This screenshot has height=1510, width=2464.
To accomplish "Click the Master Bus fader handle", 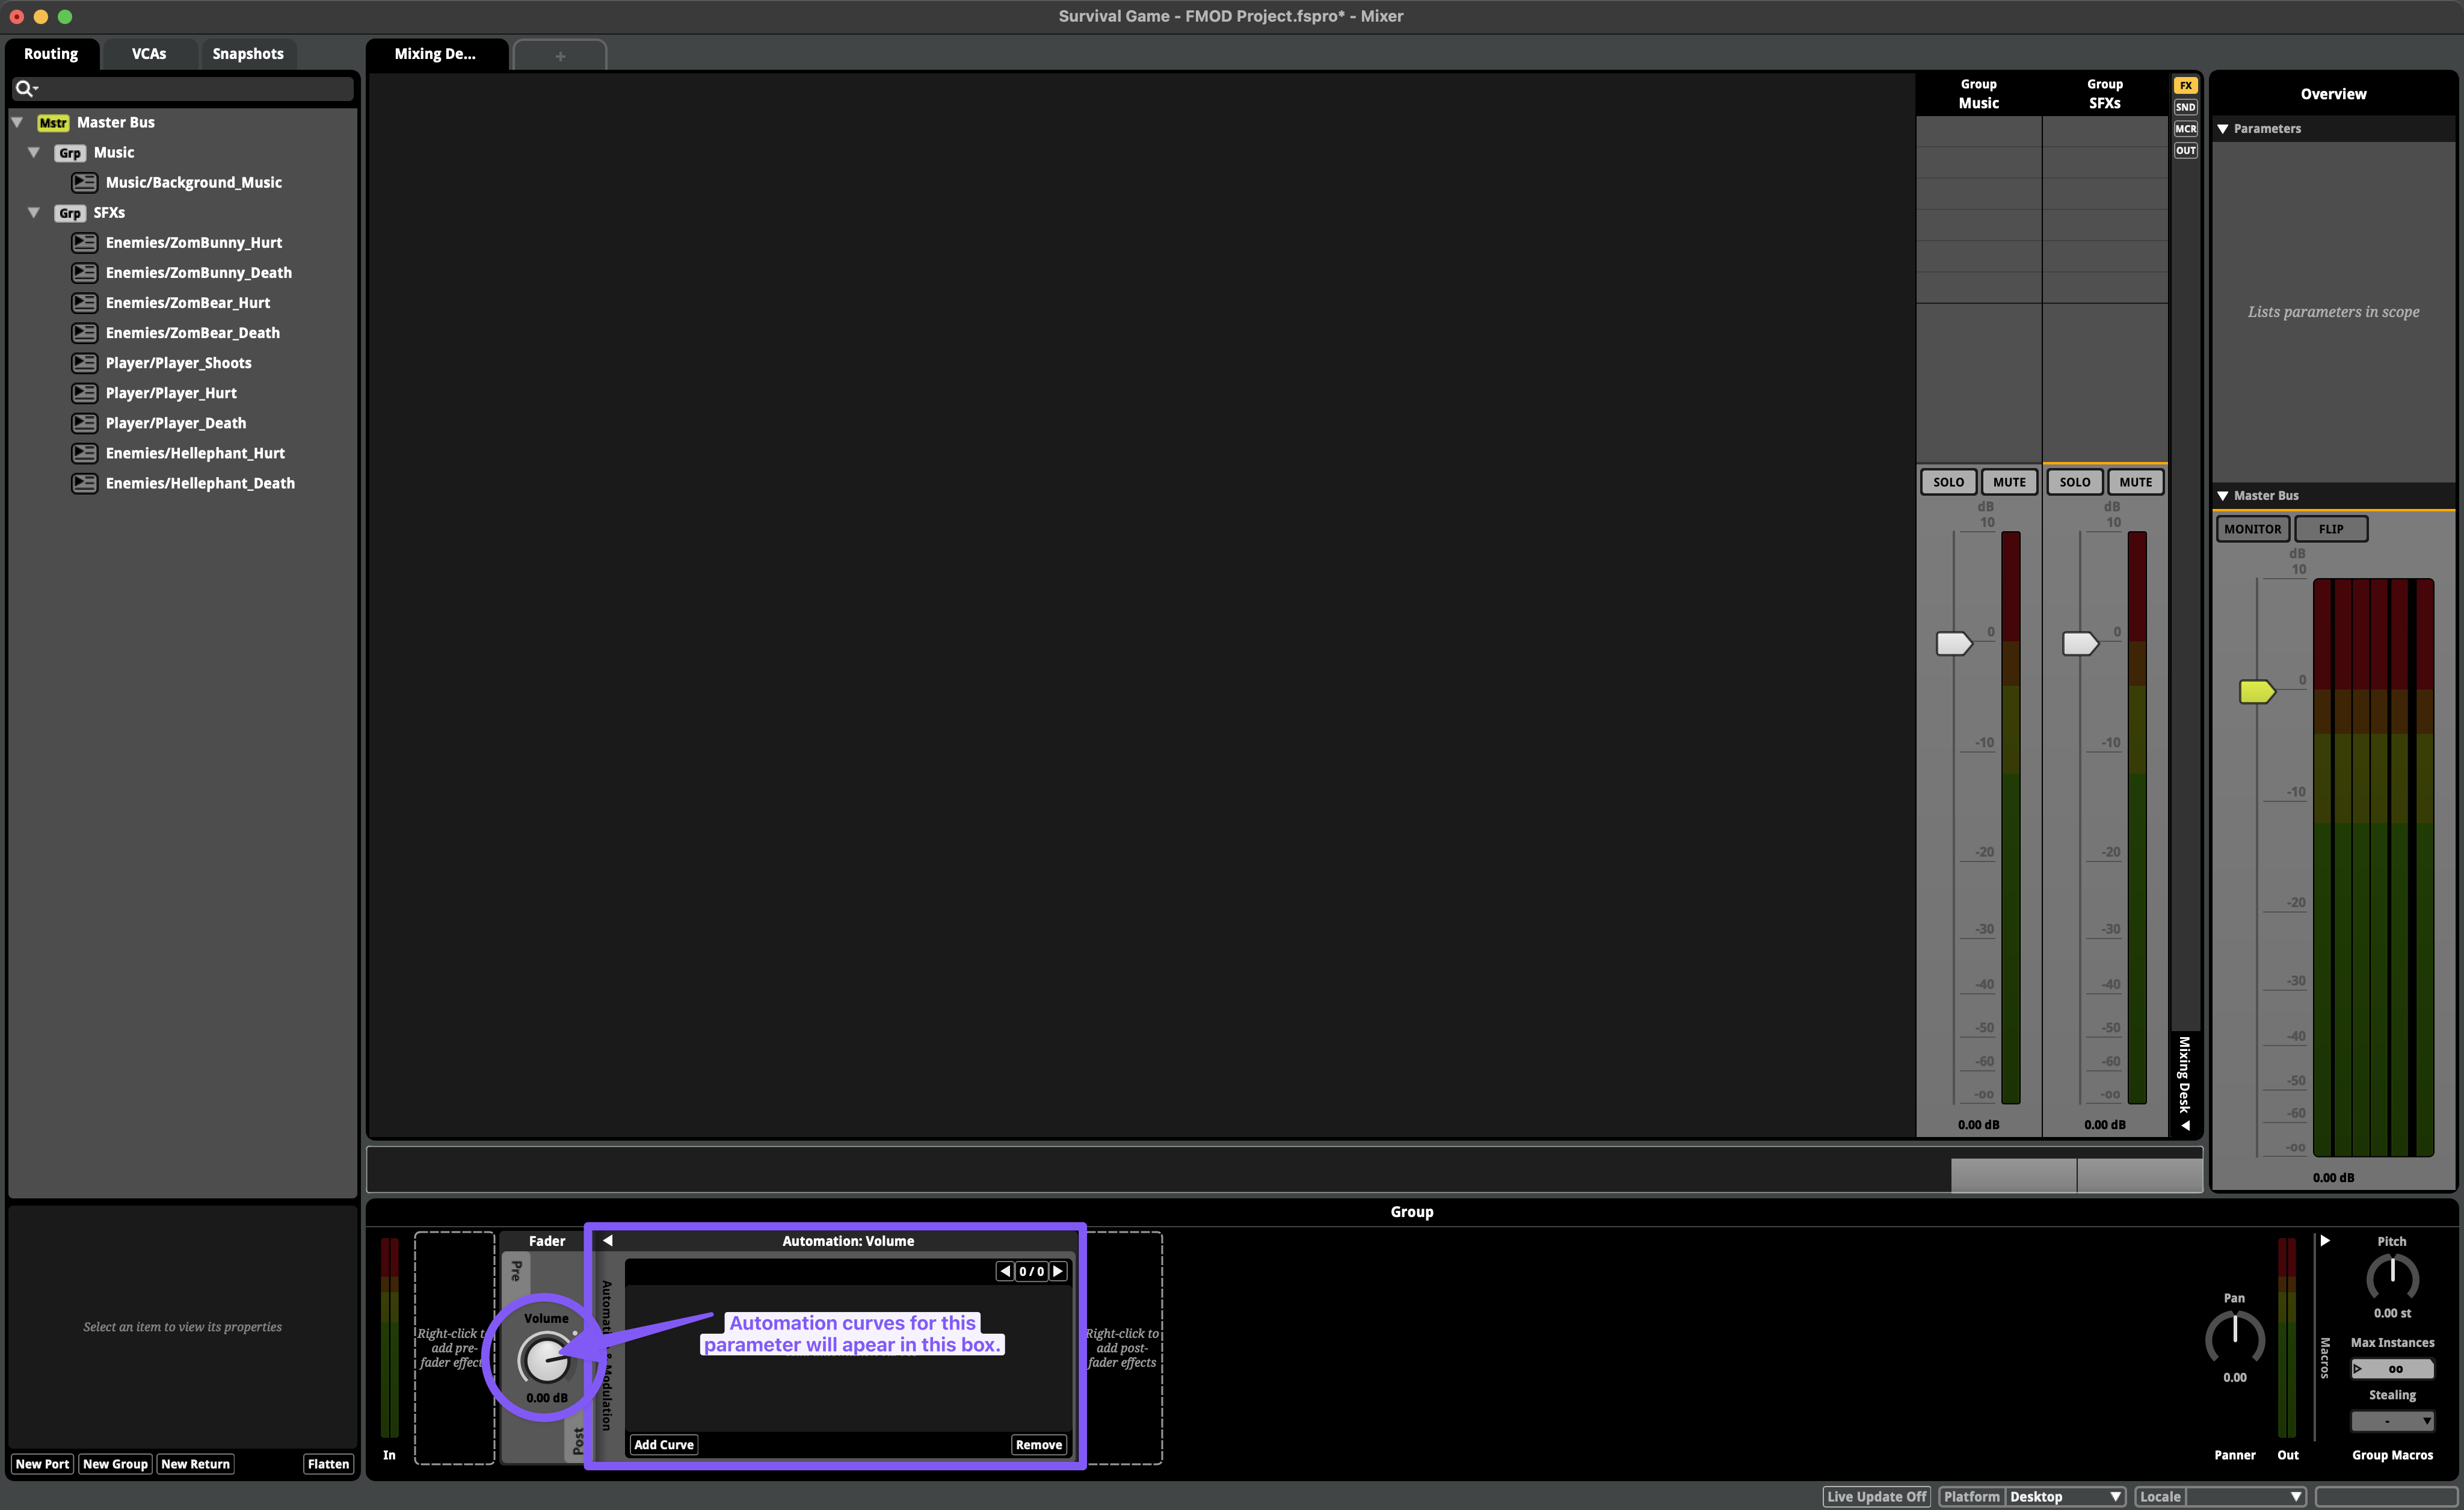I will pos(2257,691).
